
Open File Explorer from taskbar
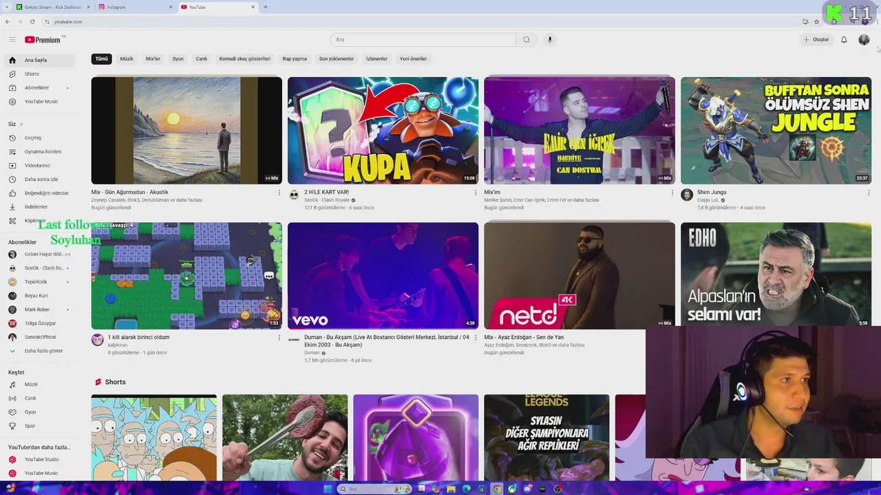pyautogui.click(x=451, y=489)
